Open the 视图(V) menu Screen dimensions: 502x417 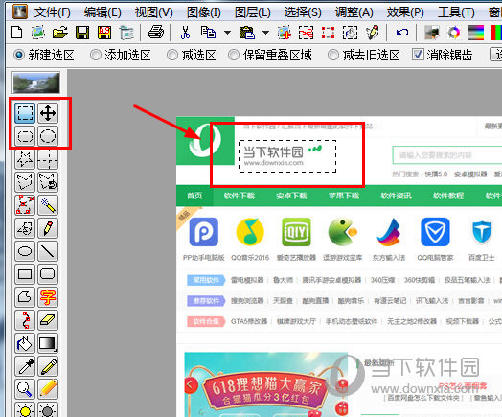click(x=153, y=12)
